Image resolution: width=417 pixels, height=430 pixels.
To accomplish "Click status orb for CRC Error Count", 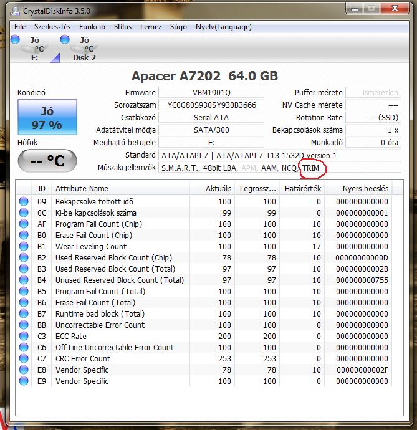I will click(24, 358).
